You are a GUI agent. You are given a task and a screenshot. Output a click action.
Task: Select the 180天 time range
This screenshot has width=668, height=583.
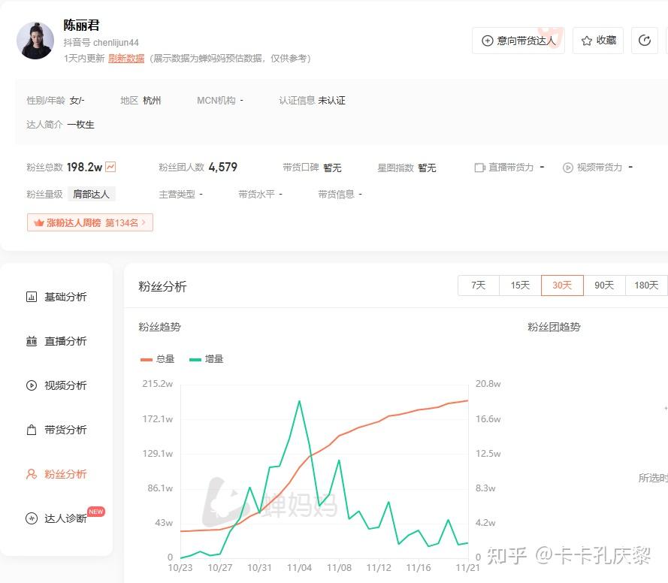point(646,285)
